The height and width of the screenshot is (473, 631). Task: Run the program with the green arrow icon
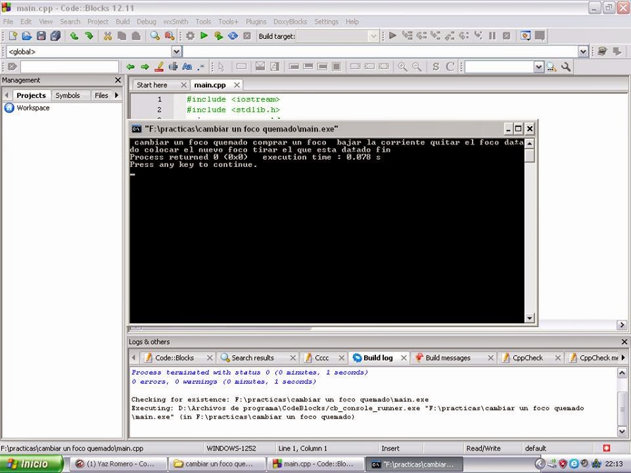click(204, 36)
